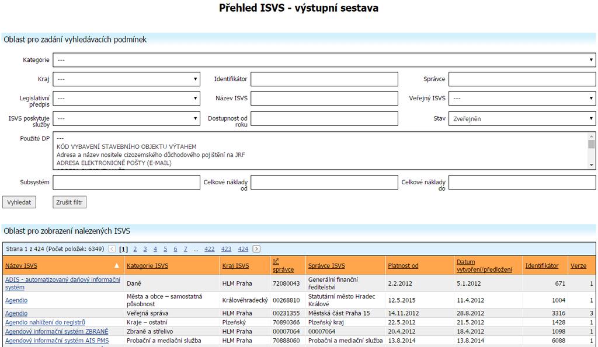The height and width of the screenshot is (347, 598).
Task: Go to results page 7
Action: [x=185, y=249]
